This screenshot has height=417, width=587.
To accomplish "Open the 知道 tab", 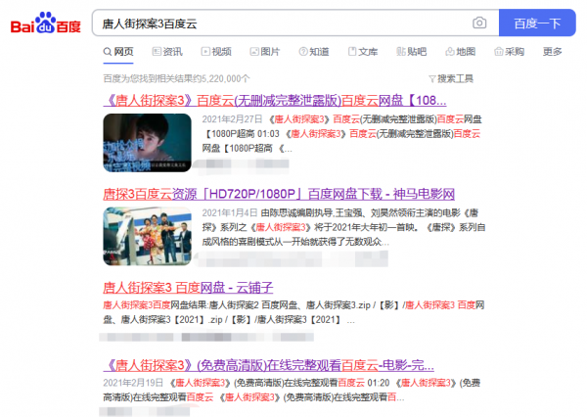I will click(x=314, y=51).
